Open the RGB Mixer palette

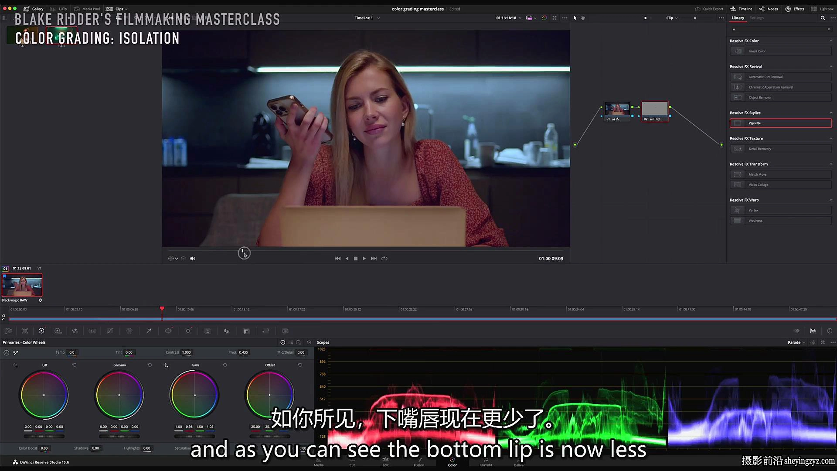click(75, 331)
